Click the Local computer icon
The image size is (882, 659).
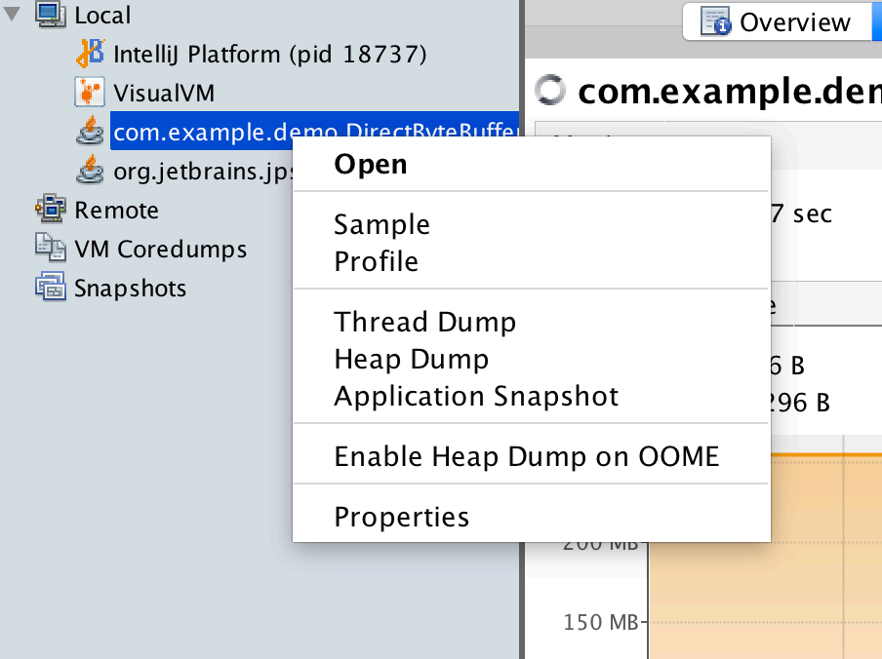coord(51,14)
